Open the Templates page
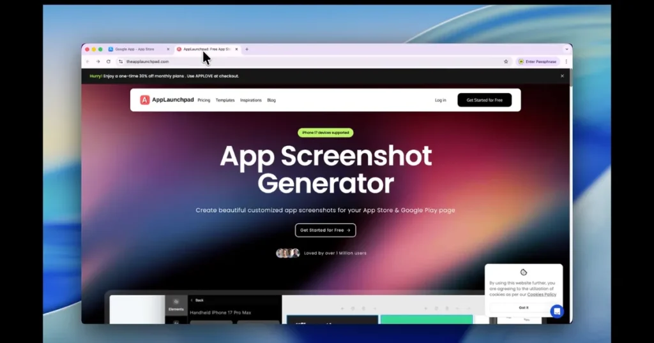Image resolution: width=654 pixels, height=343 pixels. (x=225, y=100)
